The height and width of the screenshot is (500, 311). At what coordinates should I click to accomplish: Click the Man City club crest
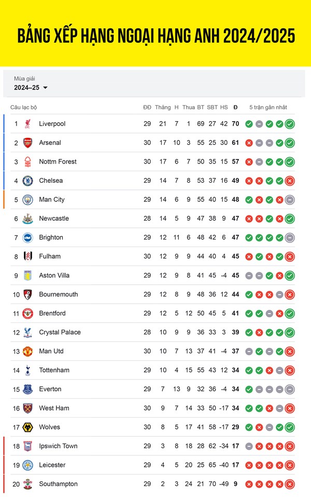pos(28,200)
